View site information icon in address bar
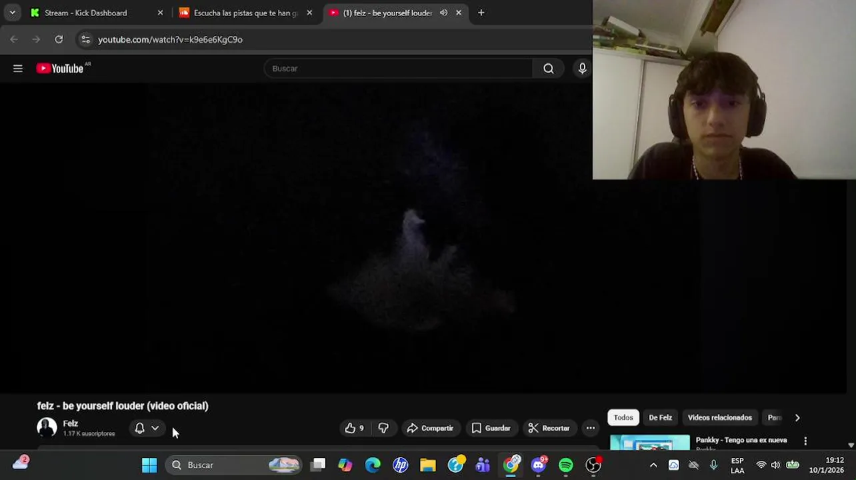The height and width of the screenshot is (480, 856). point(85,39)
